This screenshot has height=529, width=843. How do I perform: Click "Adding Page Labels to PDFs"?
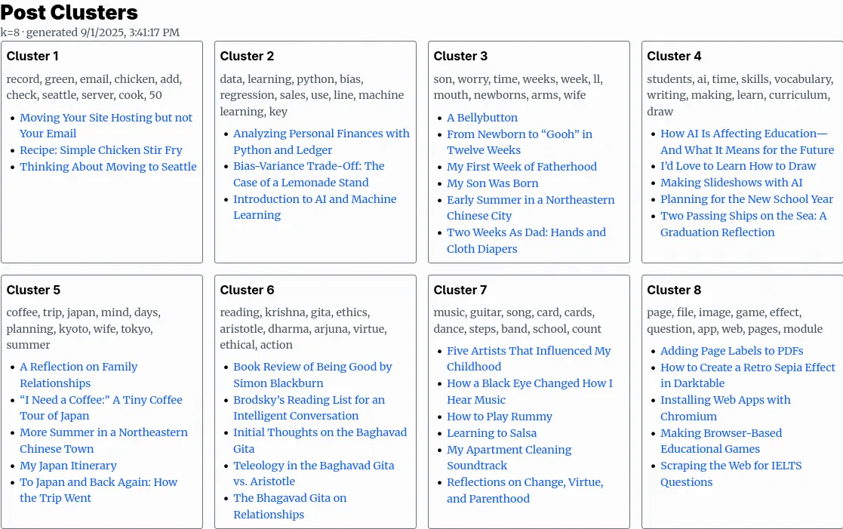pyautogui.click(x=731, y=350)
